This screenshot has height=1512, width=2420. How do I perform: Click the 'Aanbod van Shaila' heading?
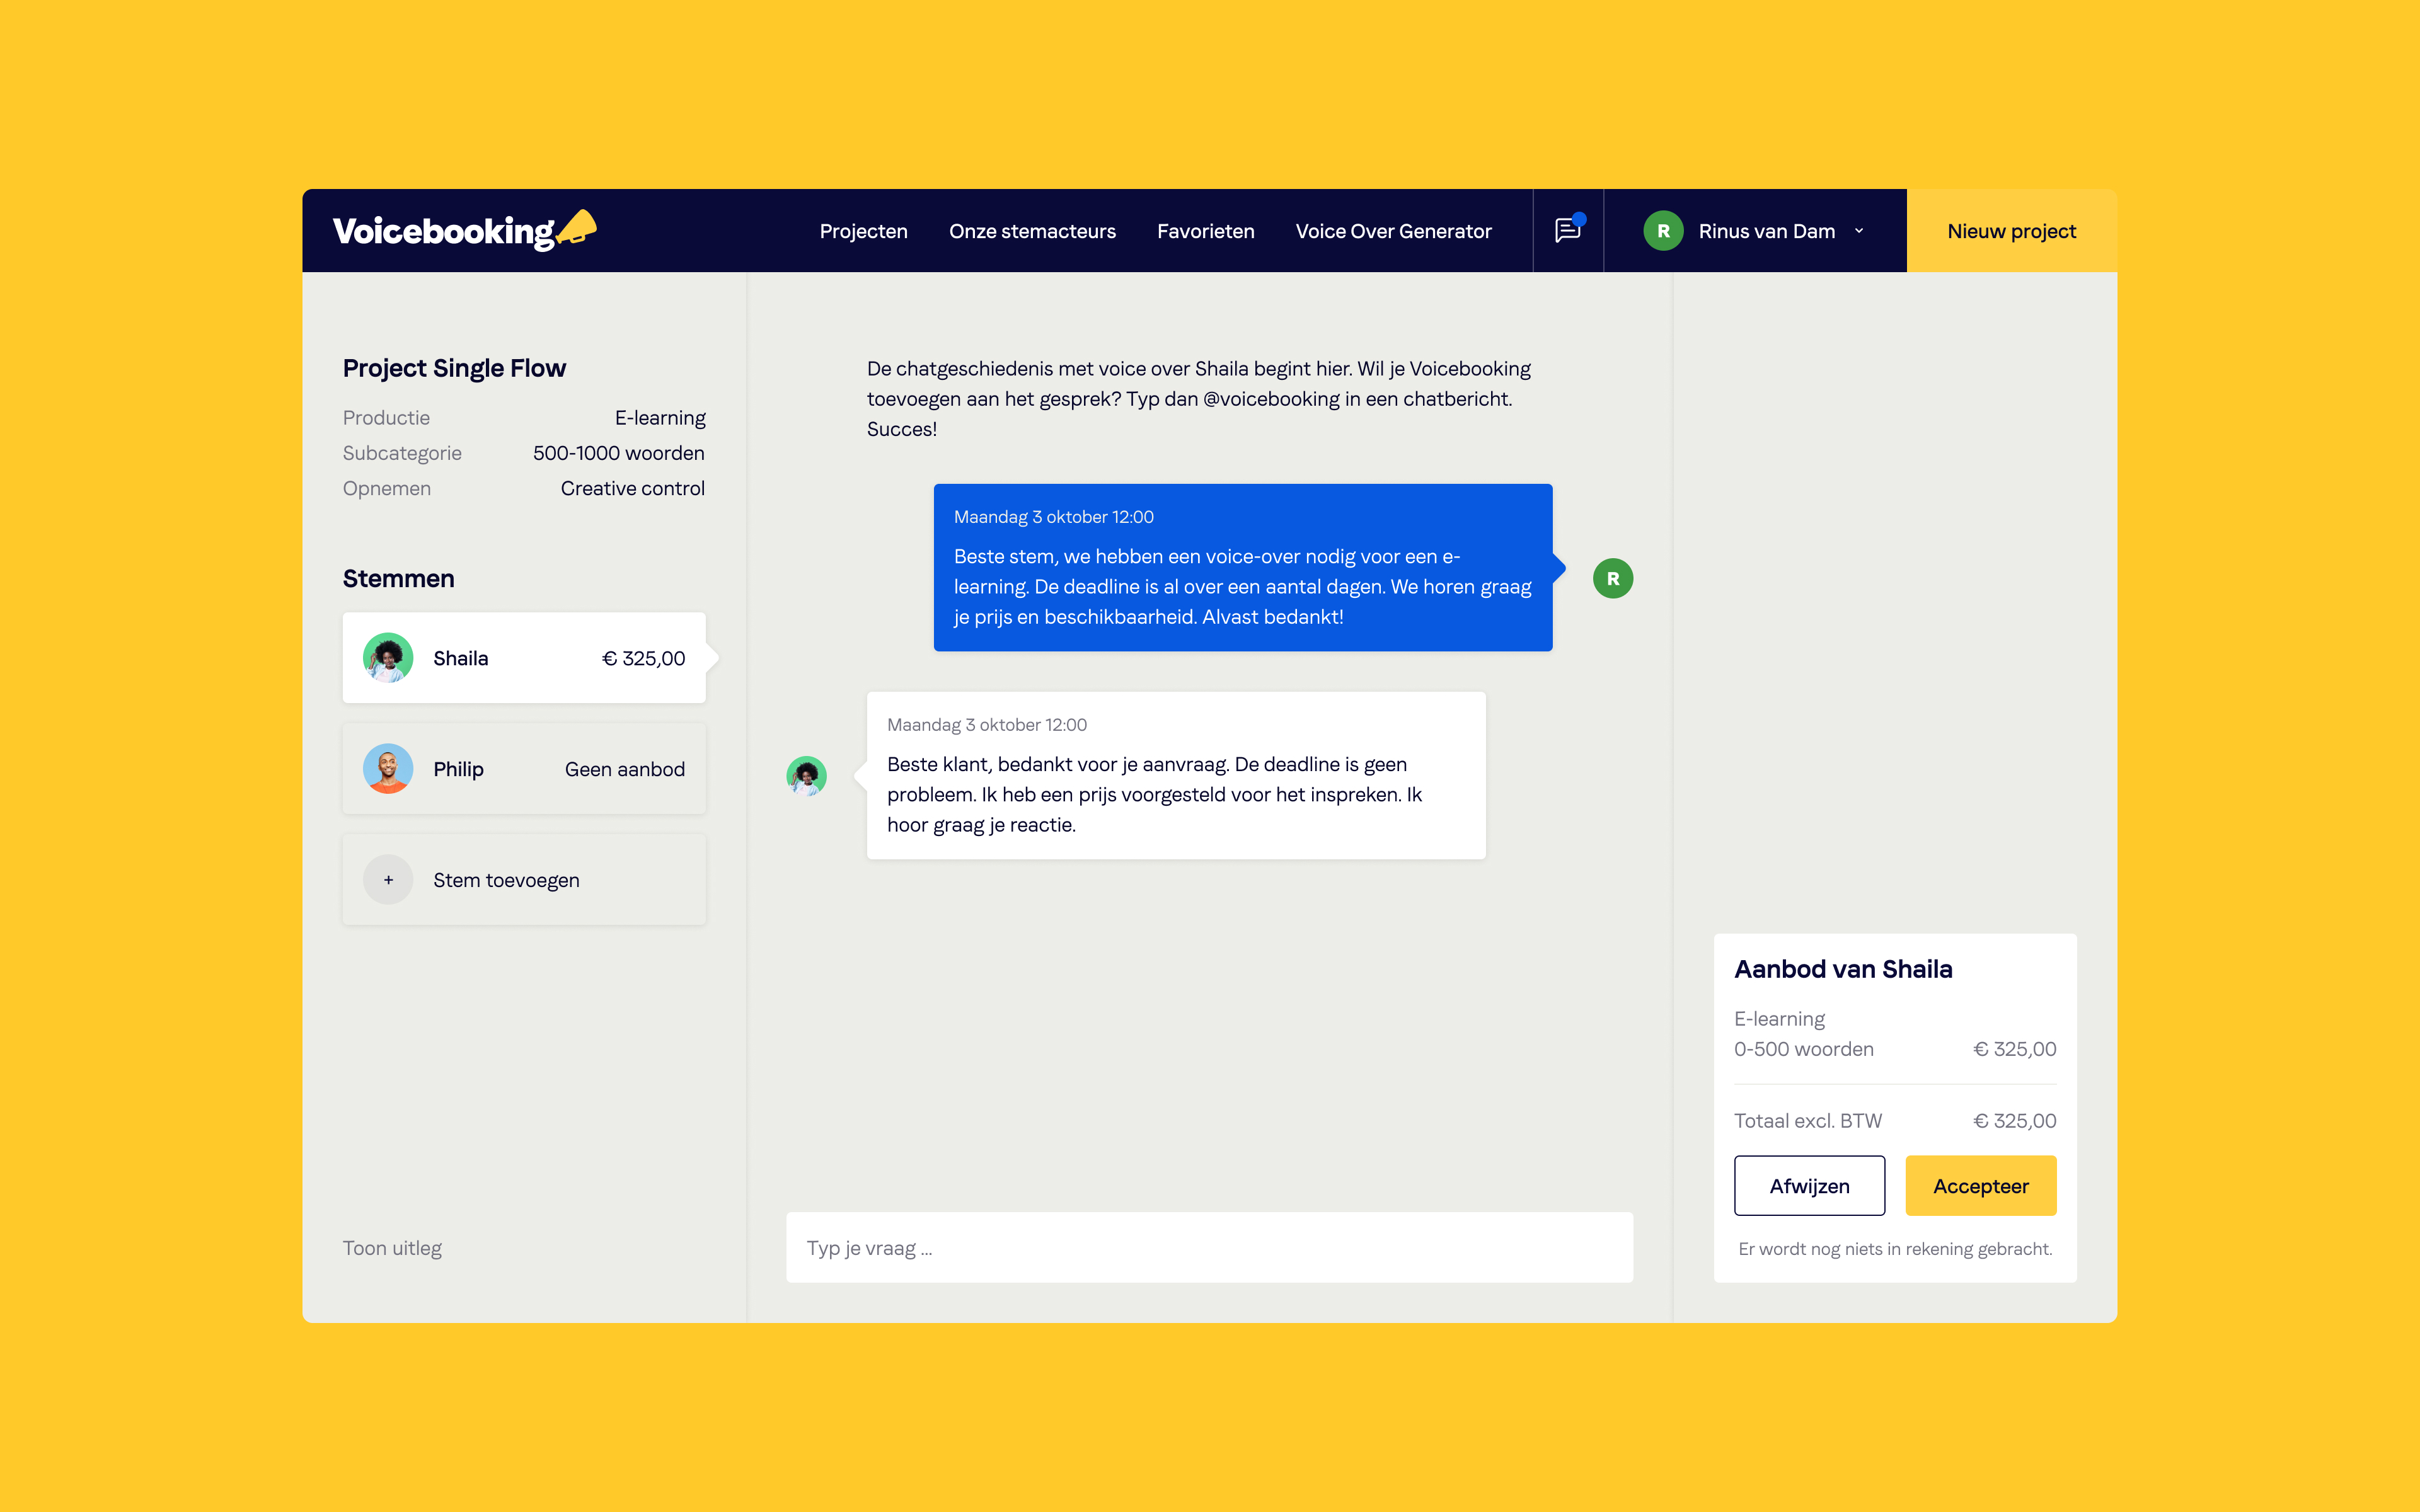pos(1843,969)
